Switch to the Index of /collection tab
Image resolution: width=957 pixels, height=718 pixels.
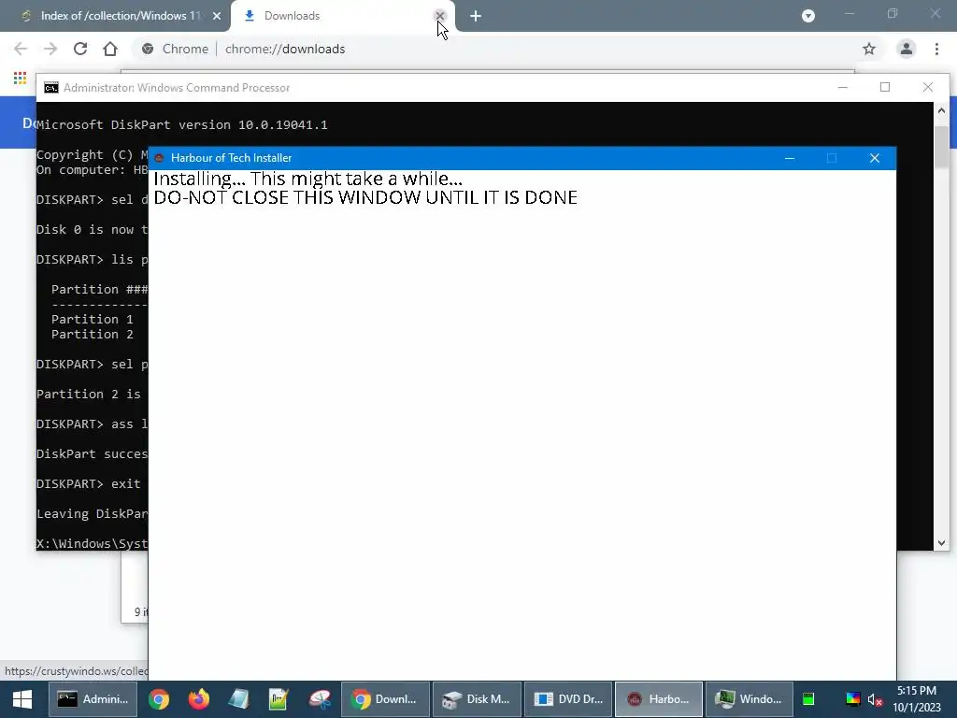113,16
